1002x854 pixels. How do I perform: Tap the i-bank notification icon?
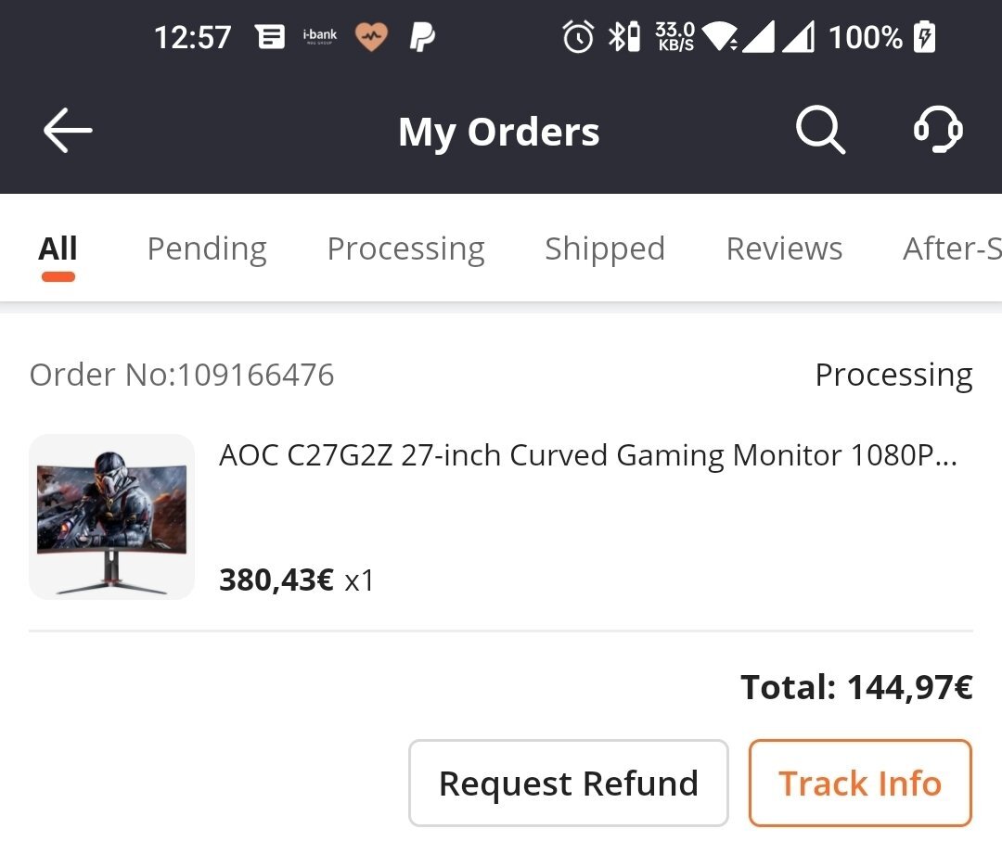[320, 37]
